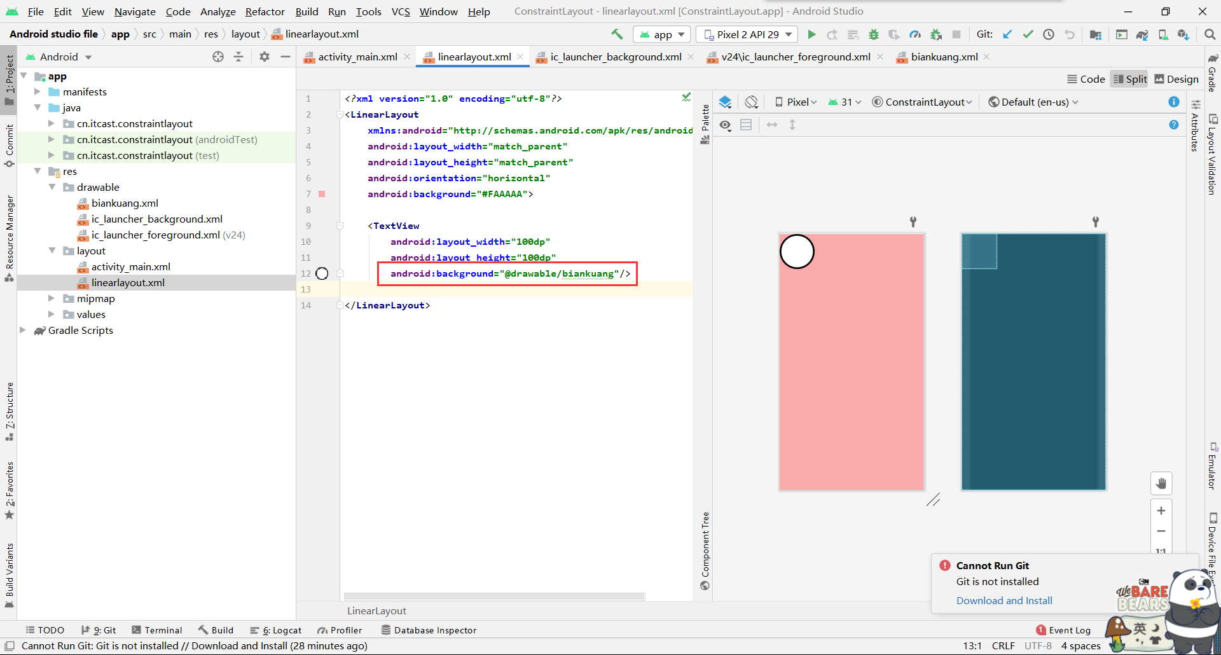Open the Refactor menu
The height and width of the screenshot is (655, 1221).
[x=265, y=11]
